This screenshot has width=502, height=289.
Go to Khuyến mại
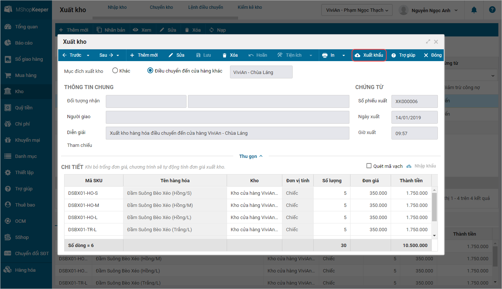point(26,140)
